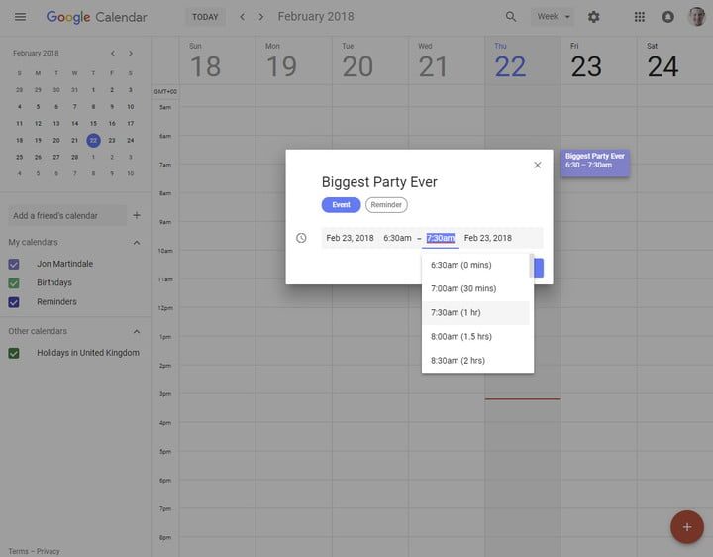Image resolution: width=713 pixels, height=557 pixels.
Task: Click the 6:30am start time field
Action: click(x=397, y=238)
